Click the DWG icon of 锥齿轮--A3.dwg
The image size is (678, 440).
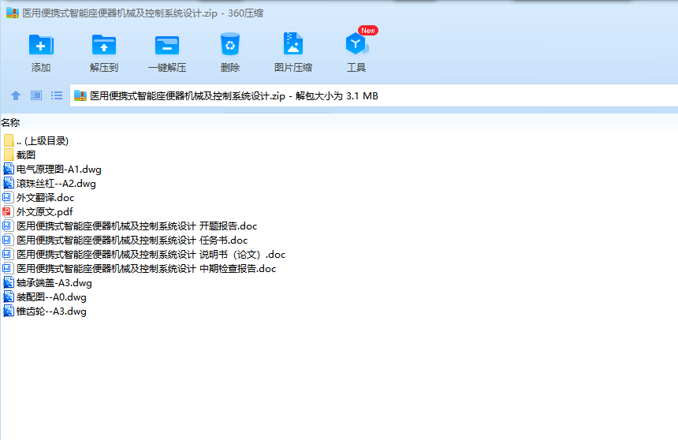(8, 311)
